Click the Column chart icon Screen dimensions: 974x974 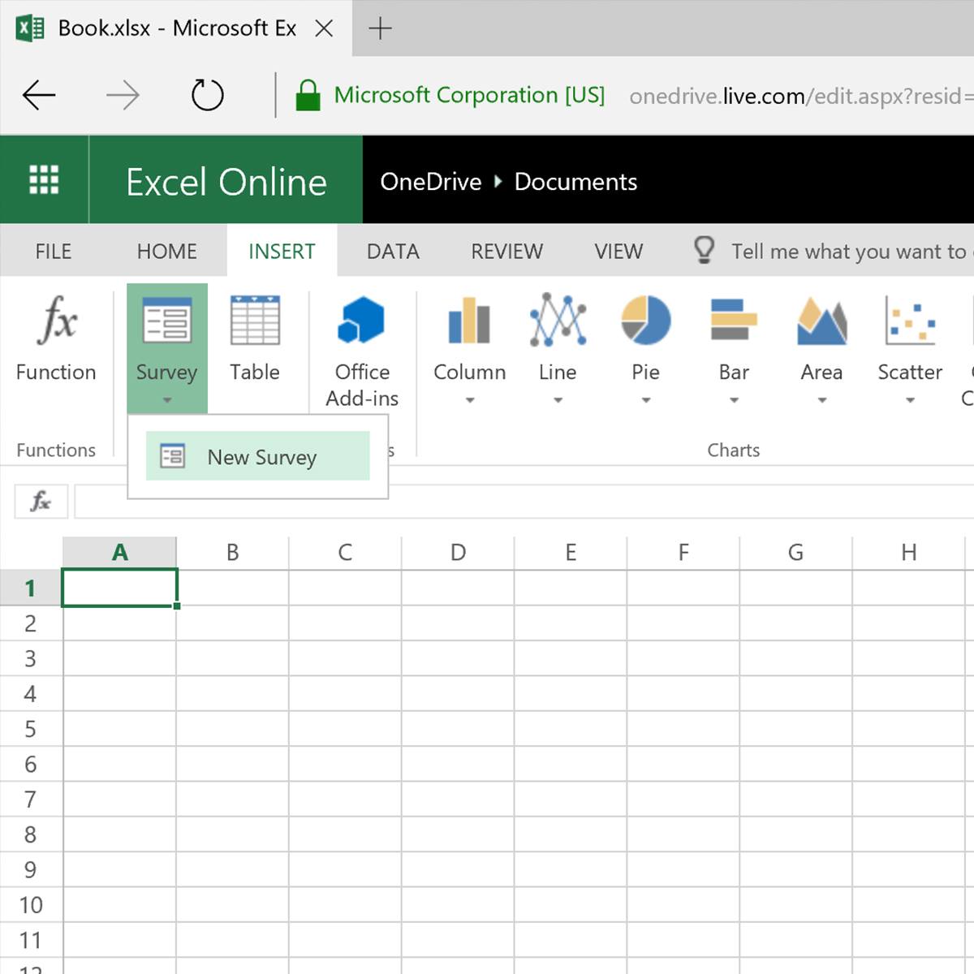469,321
